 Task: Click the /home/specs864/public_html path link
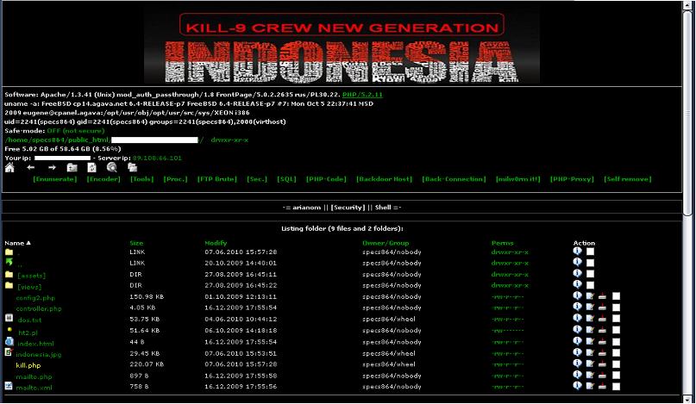pyautogui.click(x=56, y=140)
